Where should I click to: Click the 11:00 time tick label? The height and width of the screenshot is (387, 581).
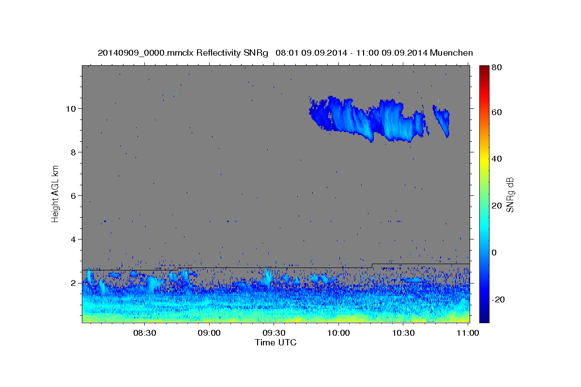[468, 333]
